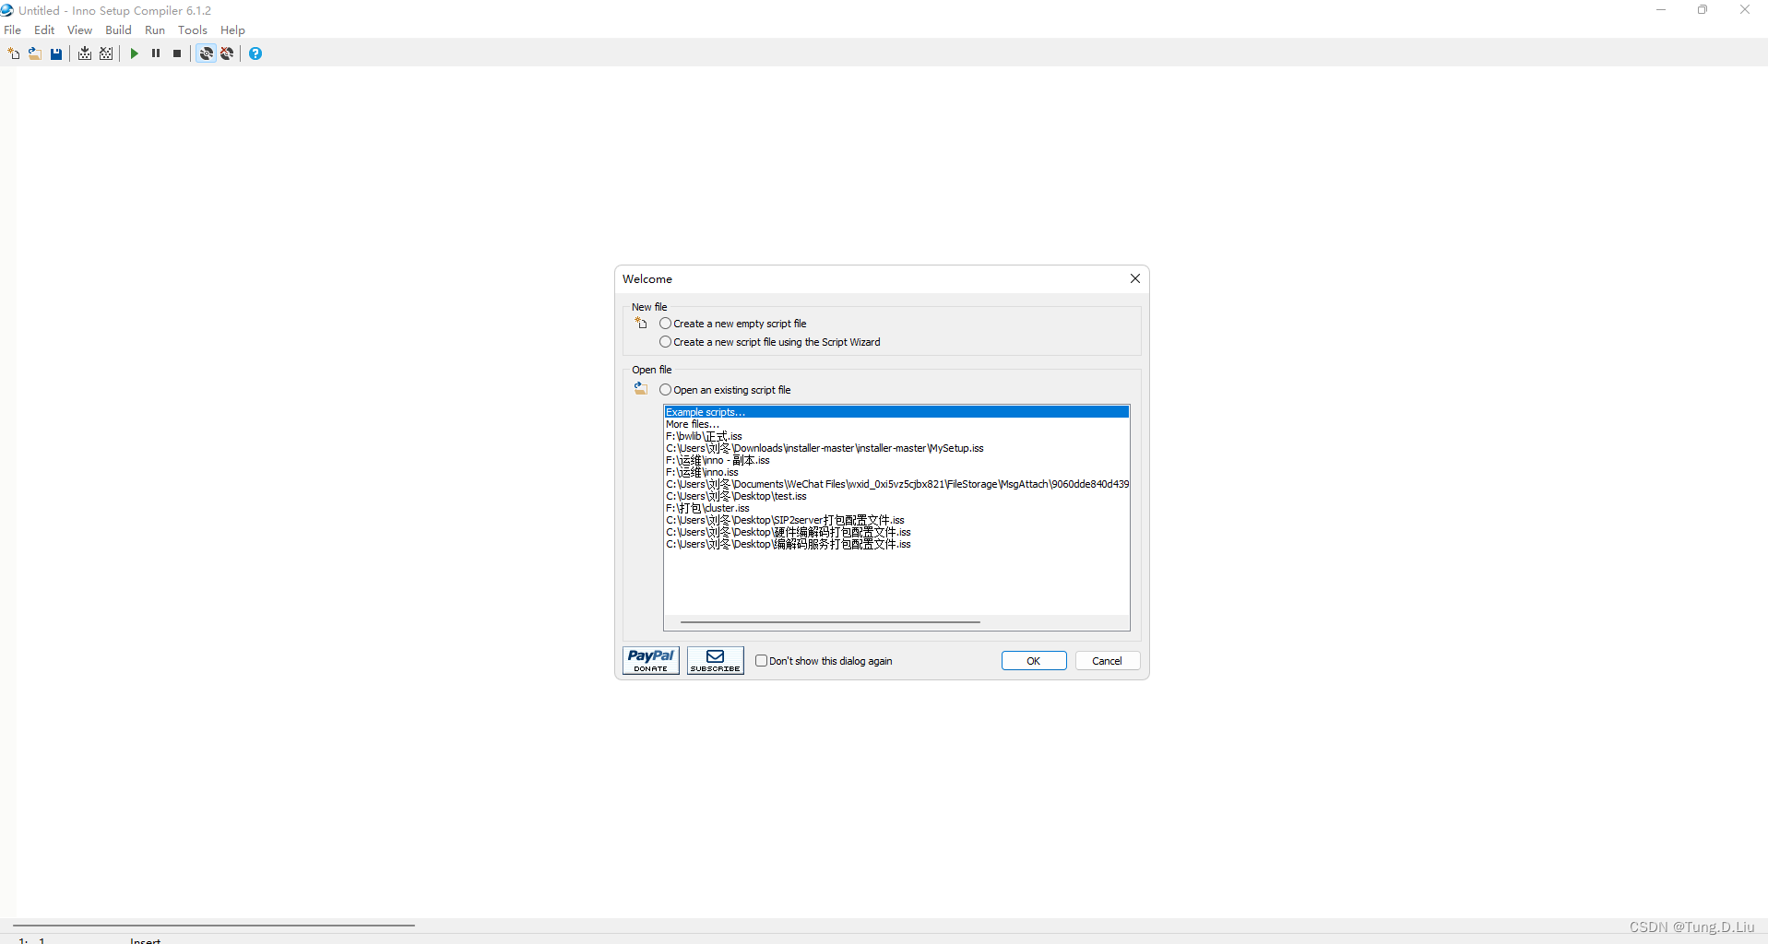Click the Subscribe envelope icon button

(715, 660)
